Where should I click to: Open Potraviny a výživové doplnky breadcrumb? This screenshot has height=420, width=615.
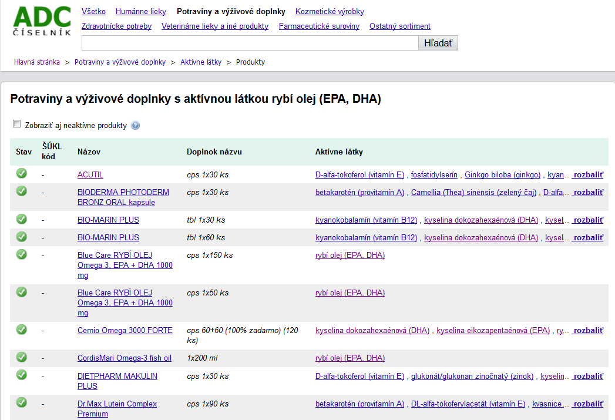(x=120, y=62)
